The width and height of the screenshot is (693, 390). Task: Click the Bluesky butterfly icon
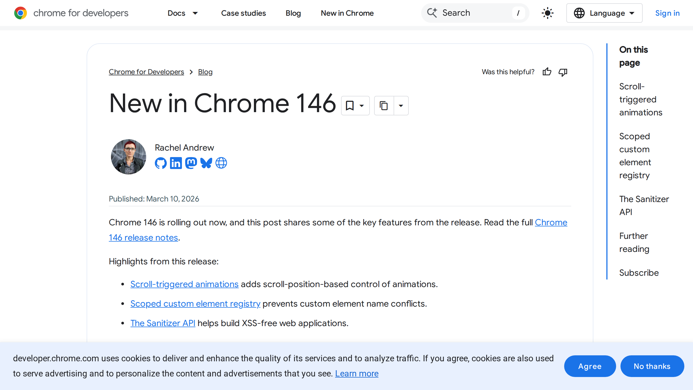206,163
